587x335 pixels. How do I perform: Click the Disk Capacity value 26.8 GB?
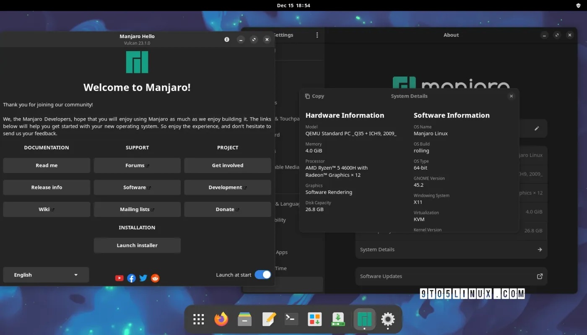point(314,209)
